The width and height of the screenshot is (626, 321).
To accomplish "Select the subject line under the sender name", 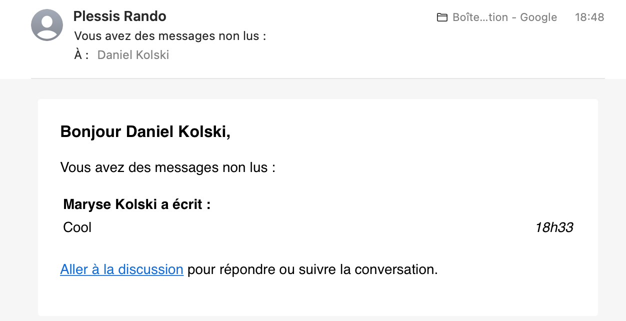I will pos(170,36).
